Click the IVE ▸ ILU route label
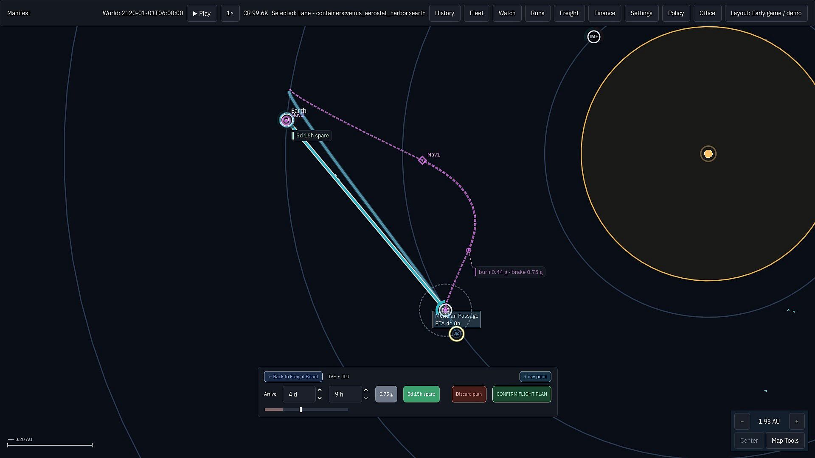815x458 pixels. (339, 377)
